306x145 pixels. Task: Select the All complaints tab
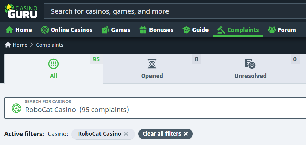click(54, 69)
